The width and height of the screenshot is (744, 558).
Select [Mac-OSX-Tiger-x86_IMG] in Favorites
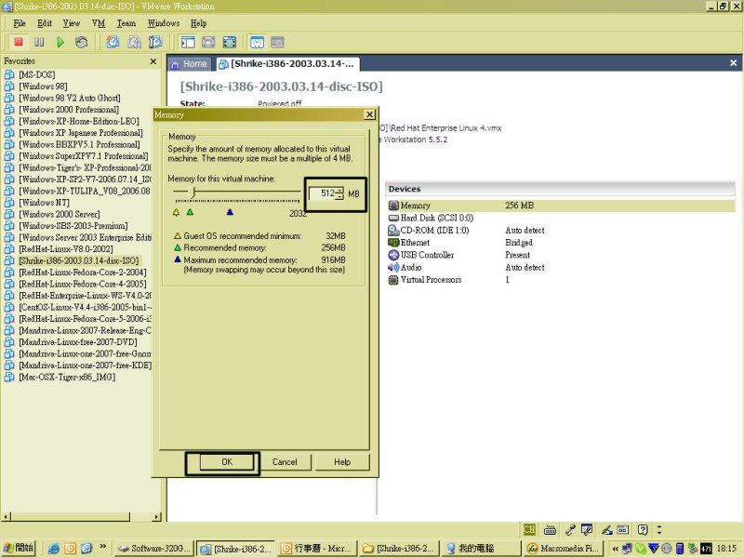tap(67, 378)
